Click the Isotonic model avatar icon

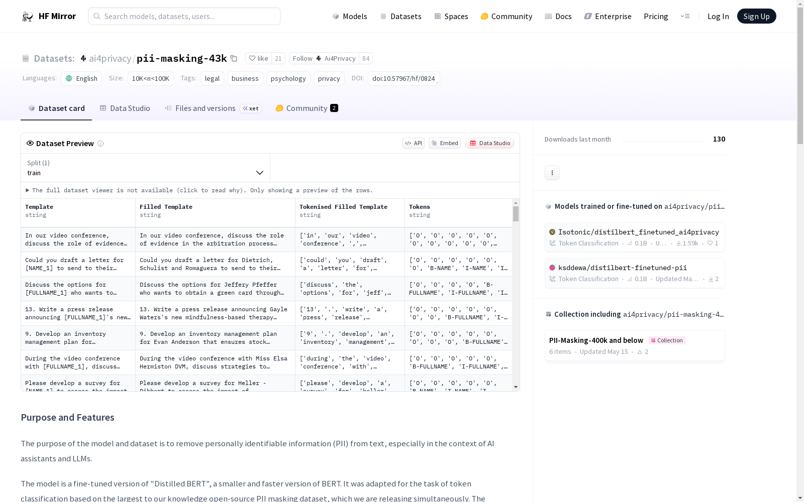552,232
